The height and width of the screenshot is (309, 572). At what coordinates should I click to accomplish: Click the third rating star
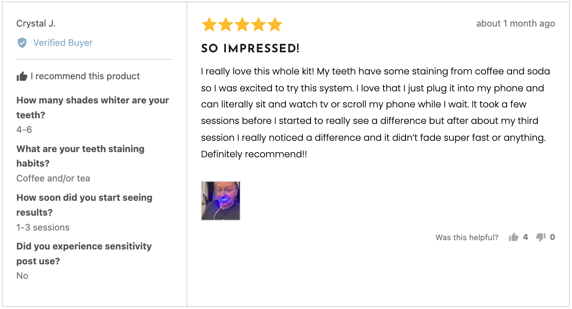(x=242, y=25)
